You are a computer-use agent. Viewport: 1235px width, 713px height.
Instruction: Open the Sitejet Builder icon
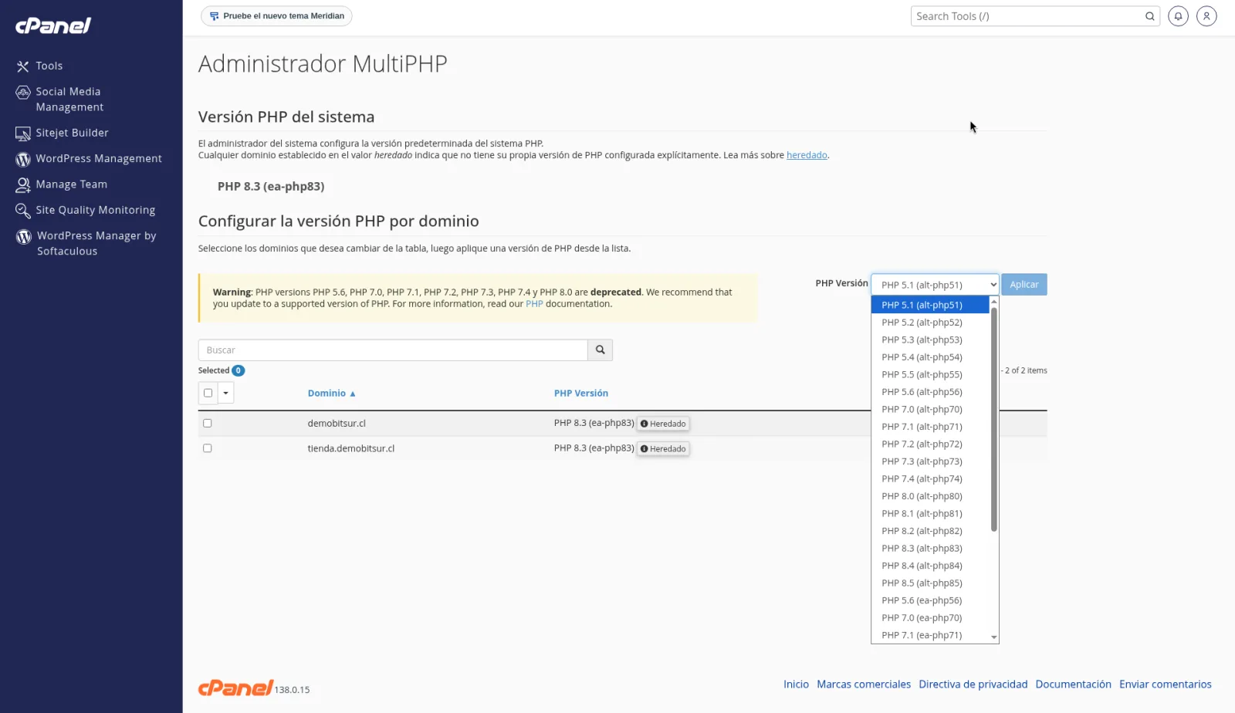[23, 133]
